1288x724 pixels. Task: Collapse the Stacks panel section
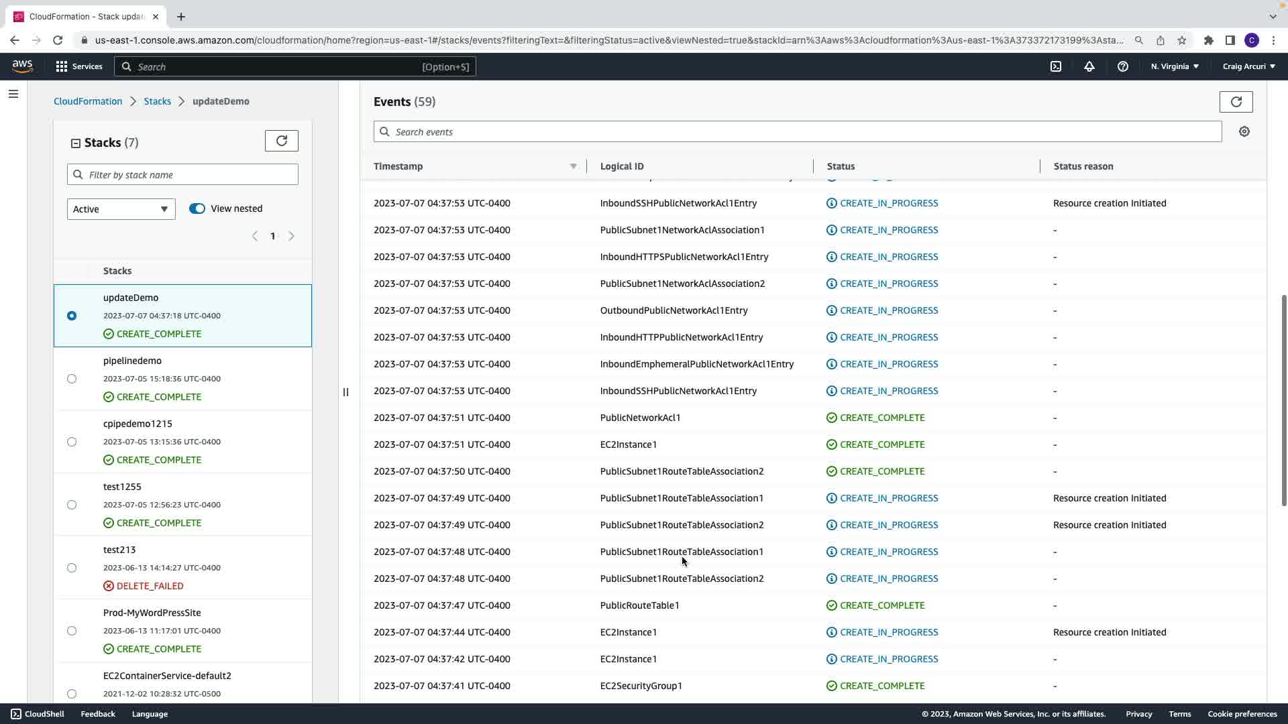76,143
